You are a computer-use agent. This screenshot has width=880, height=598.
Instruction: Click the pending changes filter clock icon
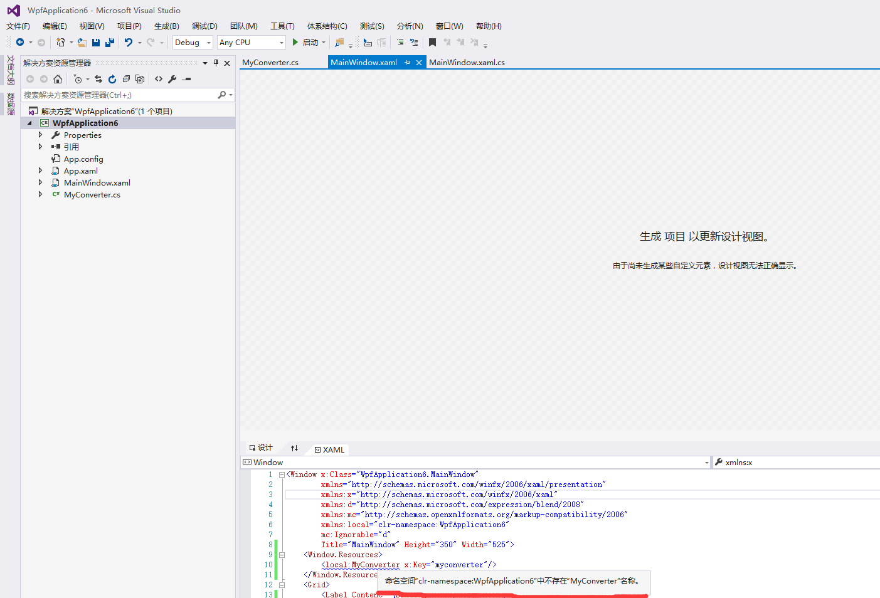click(x=78, y=79)
